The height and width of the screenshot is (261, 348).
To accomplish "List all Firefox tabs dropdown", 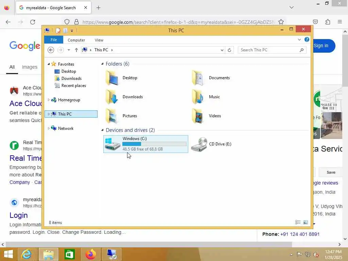I will click(x=291, y=7).
